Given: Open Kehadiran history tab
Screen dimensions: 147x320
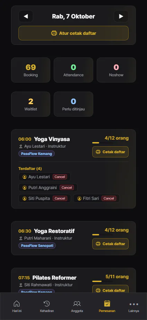Looking at the screenshot, I should click(x=47, y=306).
